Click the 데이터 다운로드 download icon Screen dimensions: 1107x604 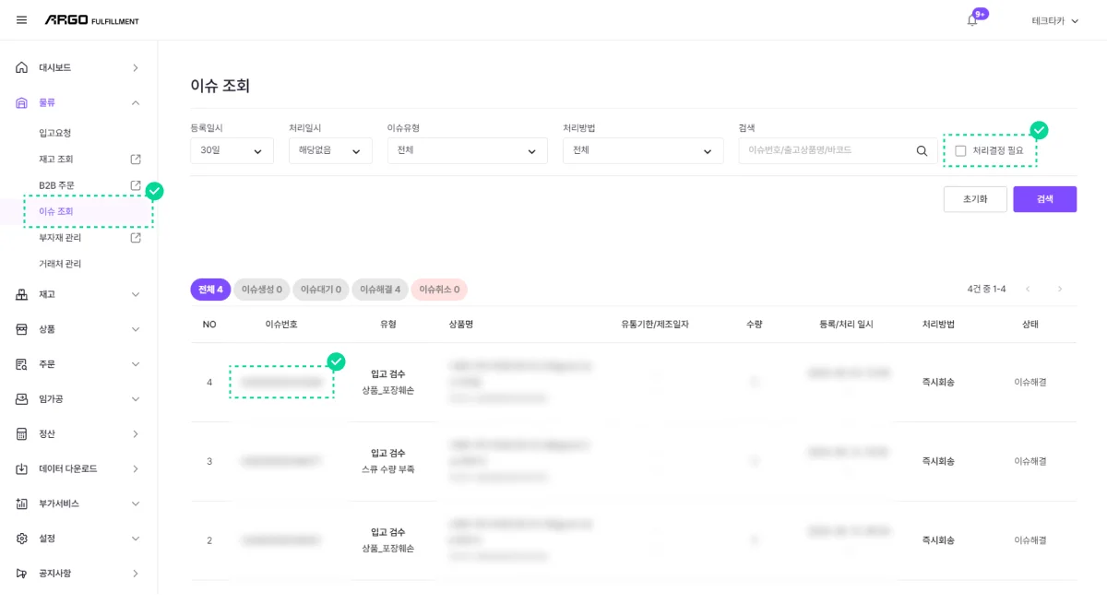20,468
